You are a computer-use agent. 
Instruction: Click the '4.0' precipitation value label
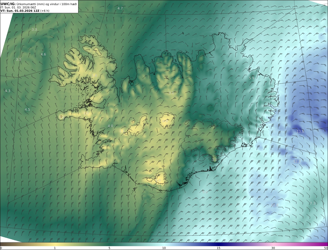tap(110, 126)
